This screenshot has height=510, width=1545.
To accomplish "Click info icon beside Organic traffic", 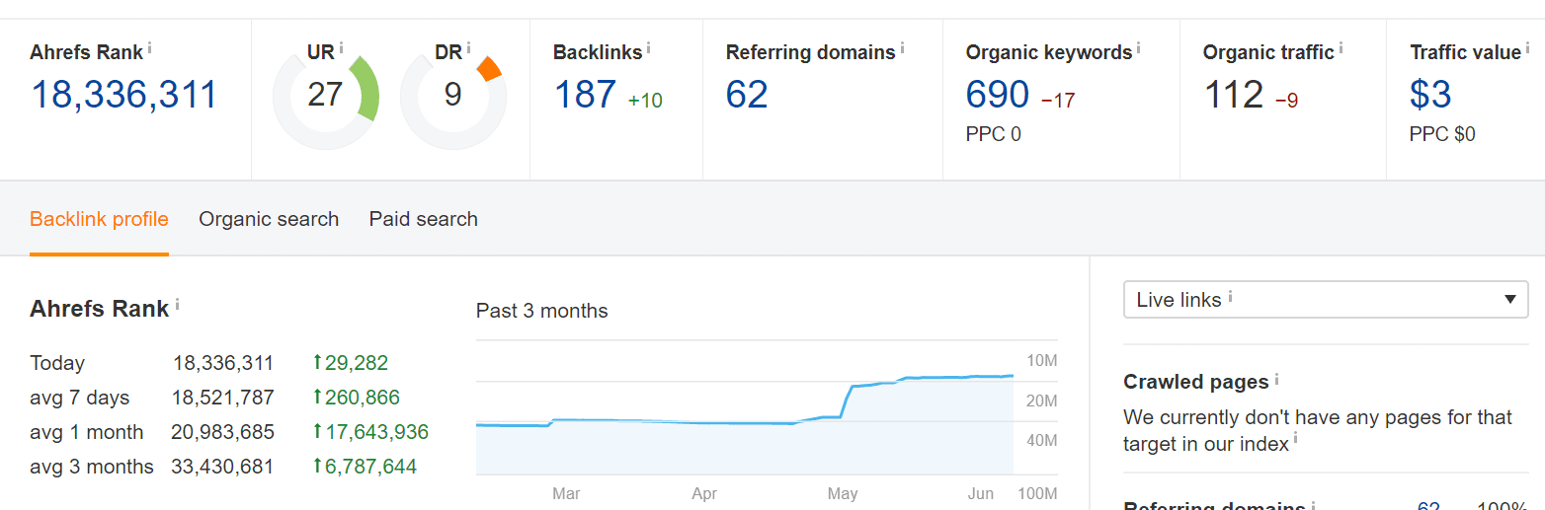I will [1342, 47].
